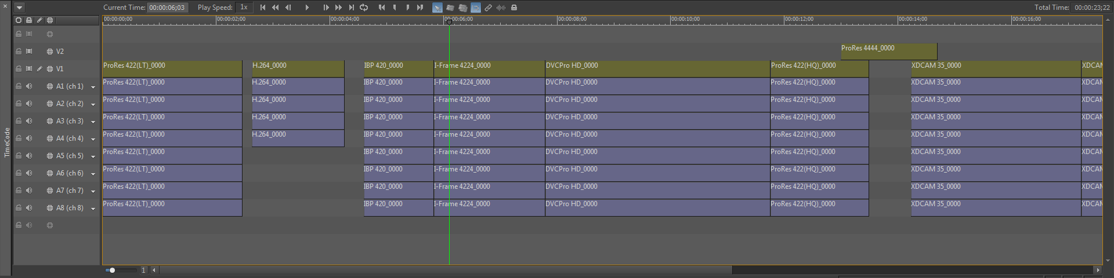Click the track header lock-all icon
This screenshot has height=278, width=1114.
pos(29,20)
